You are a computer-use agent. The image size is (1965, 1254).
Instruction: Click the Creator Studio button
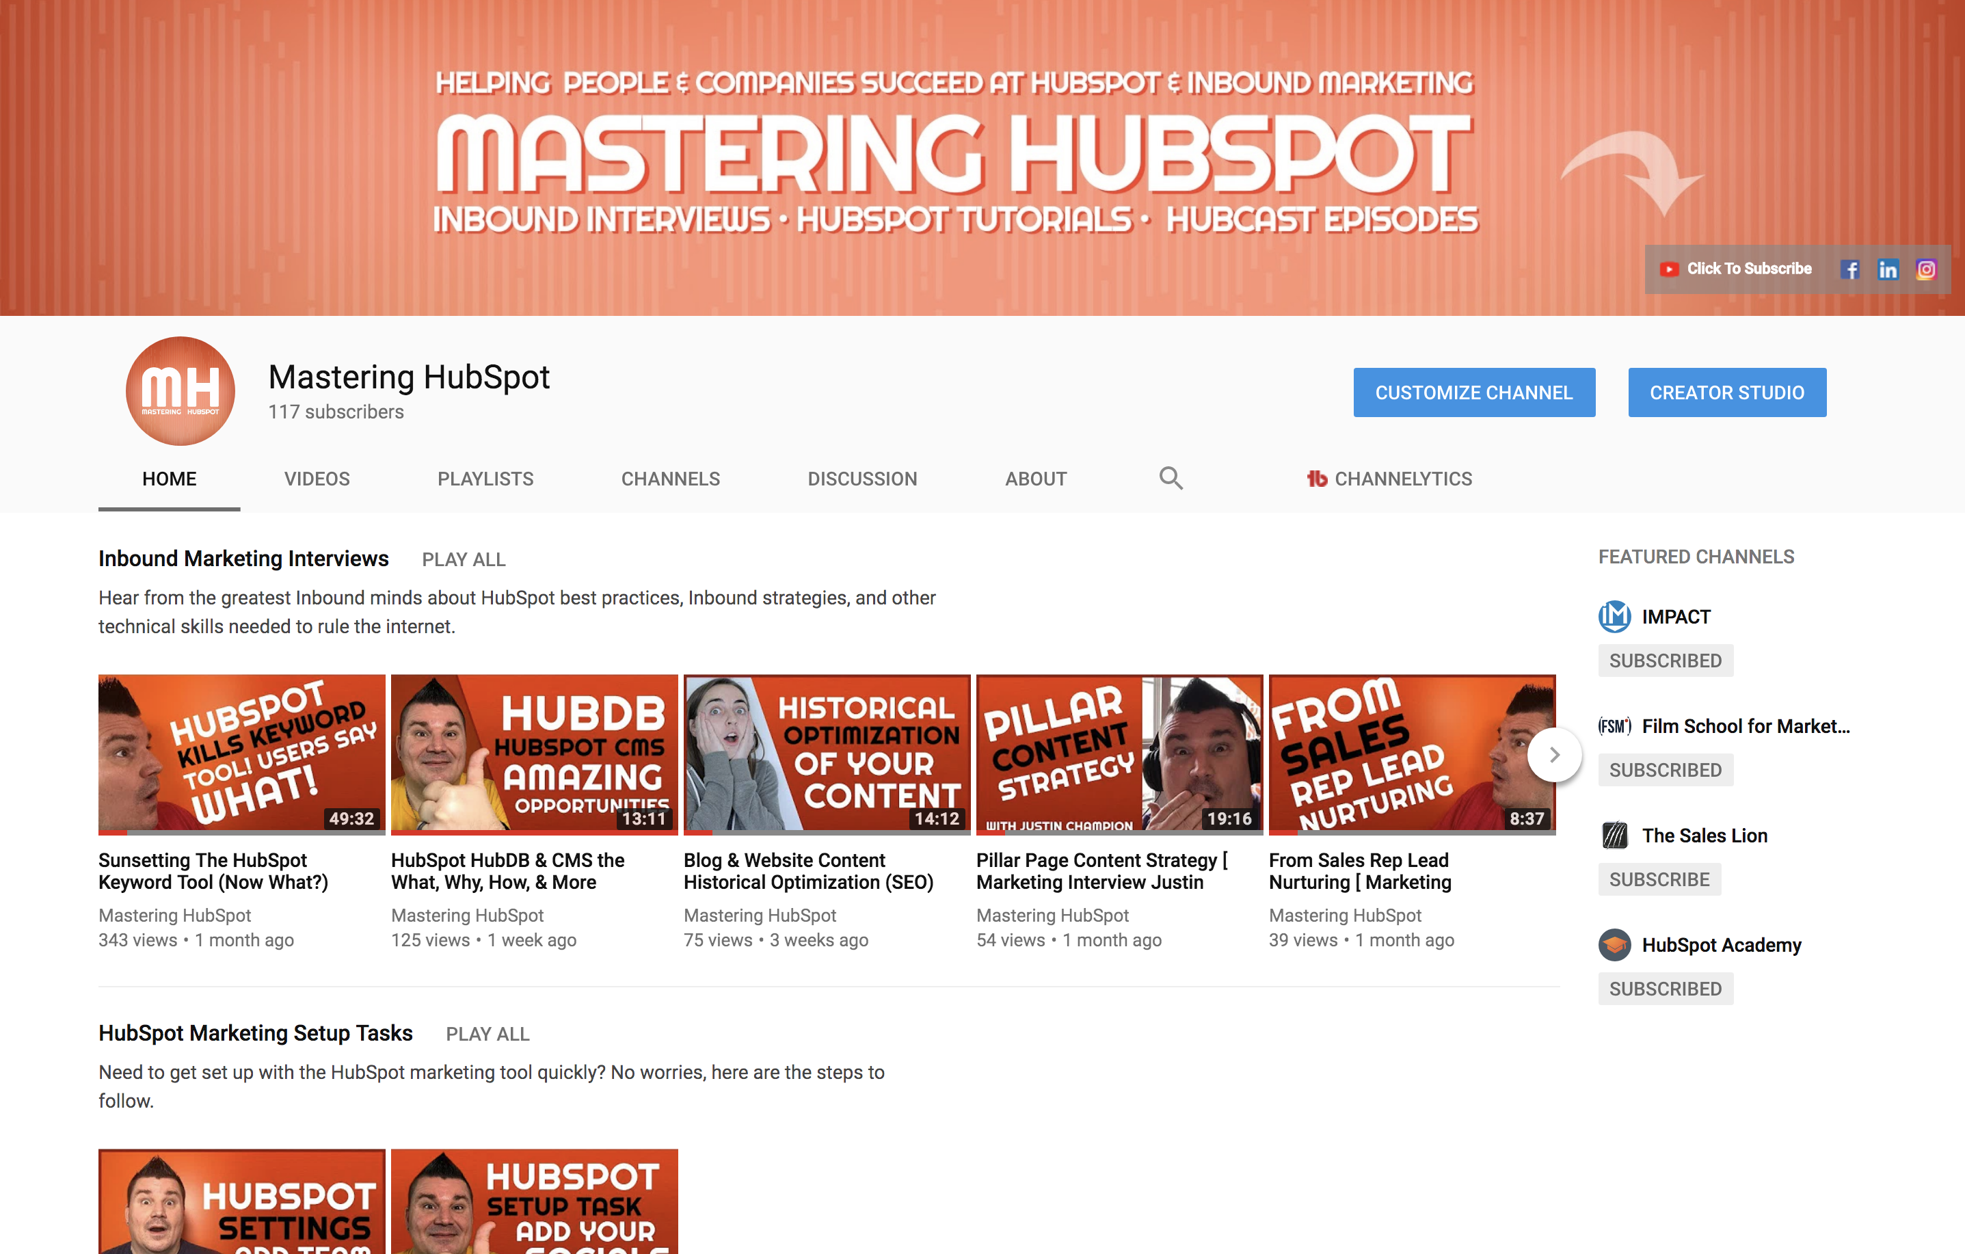point(1726,392)
